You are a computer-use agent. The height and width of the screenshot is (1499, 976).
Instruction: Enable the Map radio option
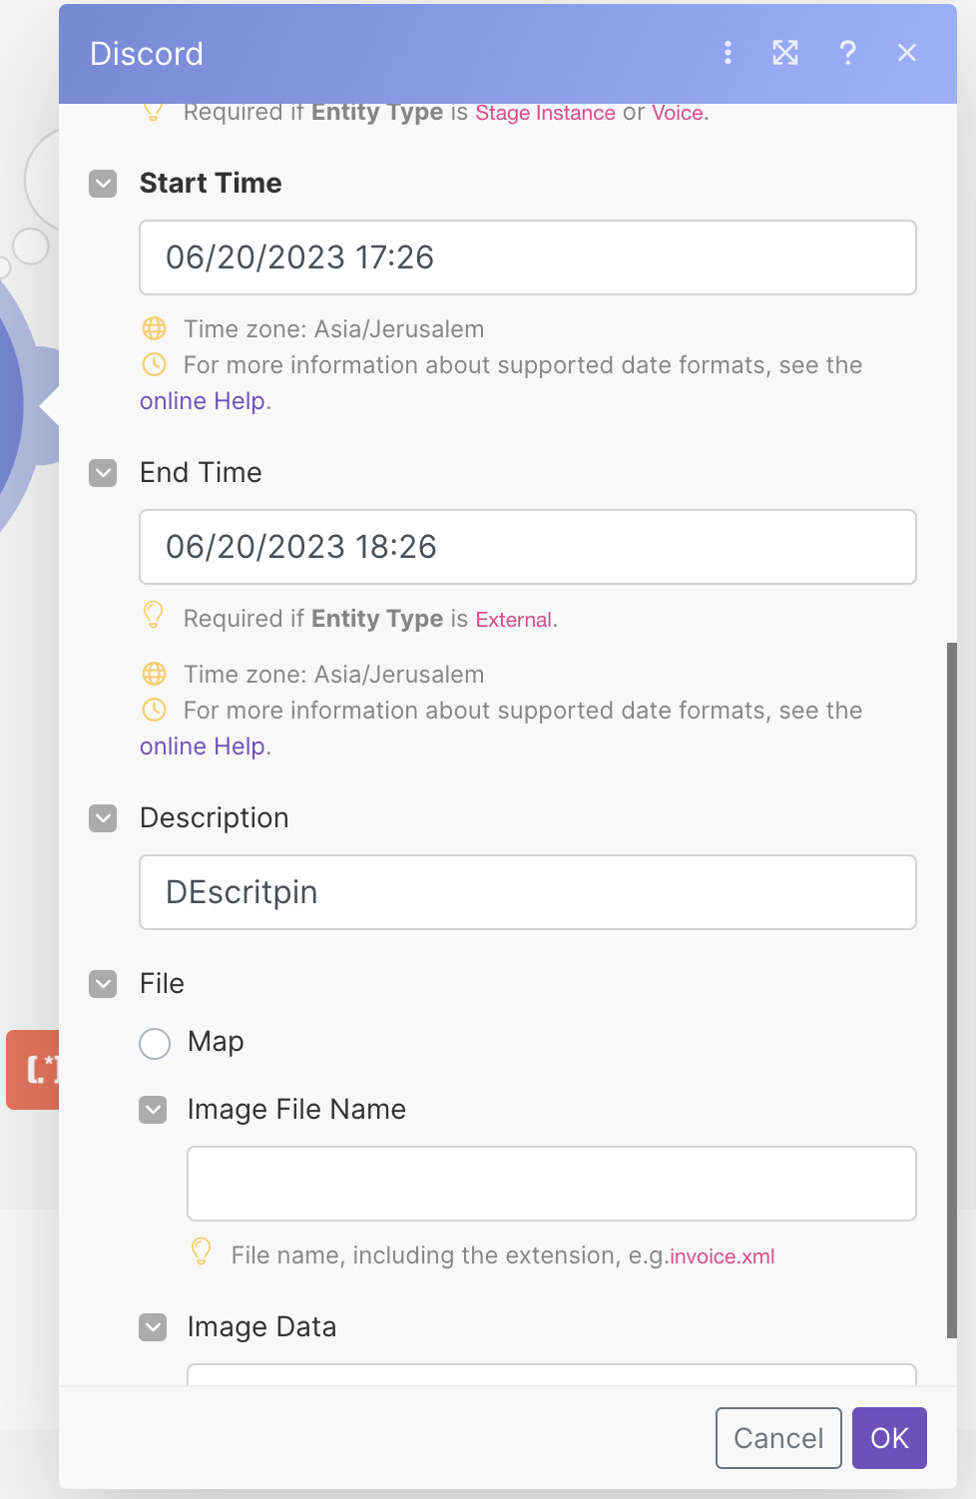point(155,1044)
